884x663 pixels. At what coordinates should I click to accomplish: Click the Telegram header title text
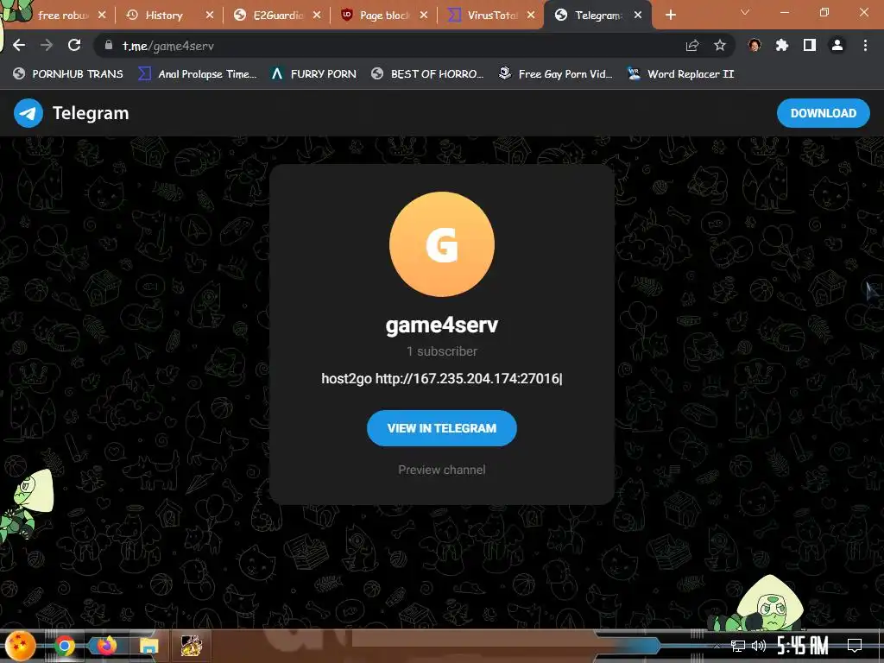pos(91,113)
